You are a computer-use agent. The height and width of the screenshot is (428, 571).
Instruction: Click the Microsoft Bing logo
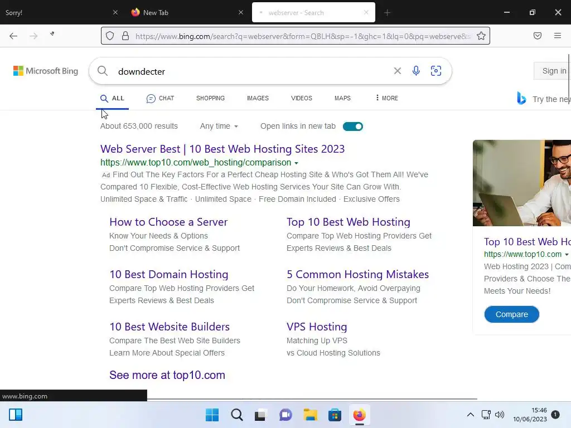46,71
